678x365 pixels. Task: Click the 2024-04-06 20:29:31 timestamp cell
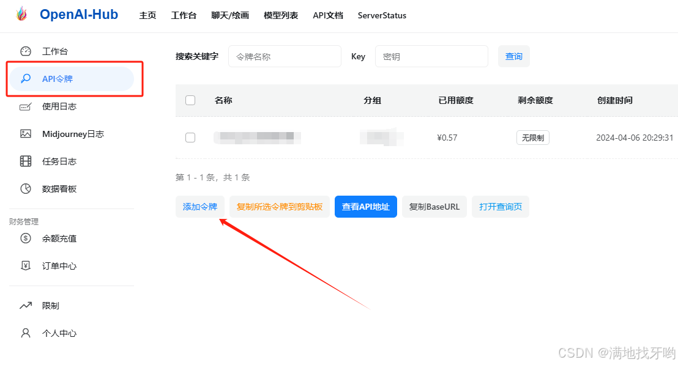(x=635, y=138)
